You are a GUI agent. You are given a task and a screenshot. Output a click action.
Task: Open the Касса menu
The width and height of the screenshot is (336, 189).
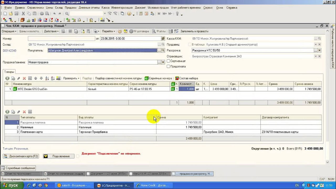(106, 8)
